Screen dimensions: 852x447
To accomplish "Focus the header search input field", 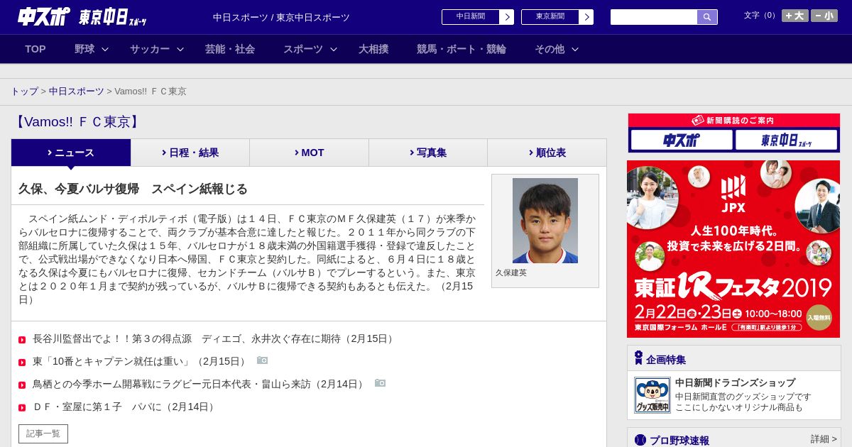I will click(654, 17).
